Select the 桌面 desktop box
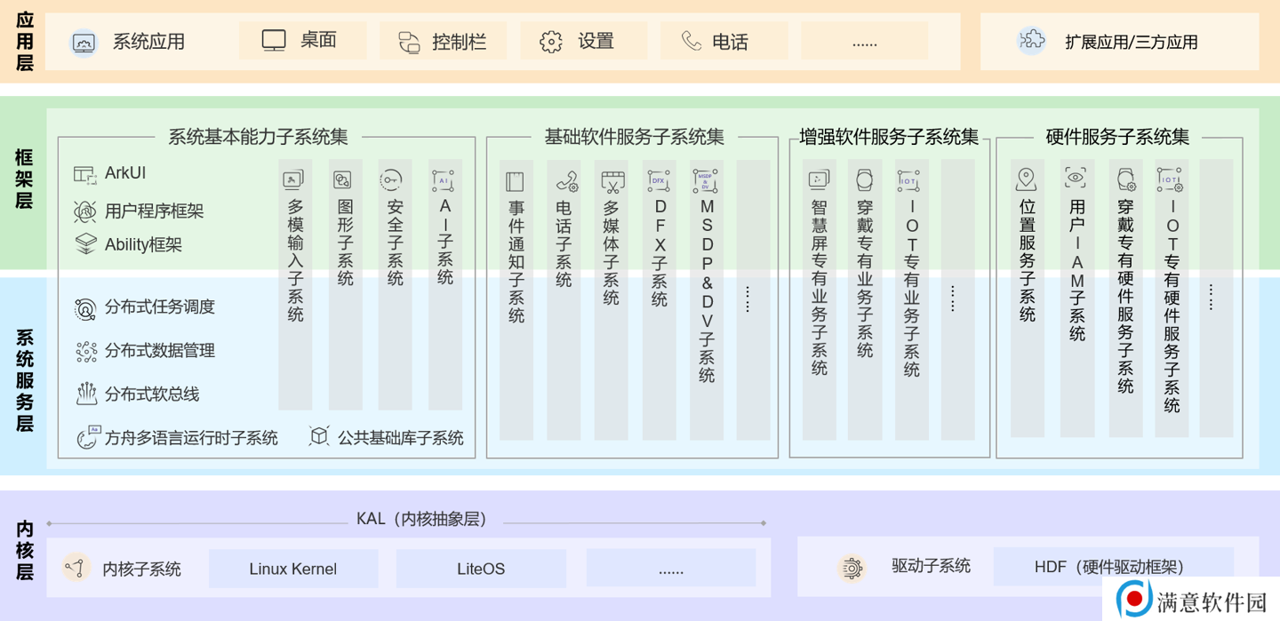 302,40
